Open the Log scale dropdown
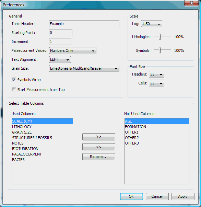 coord(152,24)
